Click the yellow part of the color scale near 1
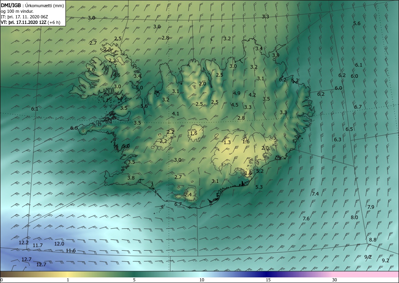 (x=68, y=274)
